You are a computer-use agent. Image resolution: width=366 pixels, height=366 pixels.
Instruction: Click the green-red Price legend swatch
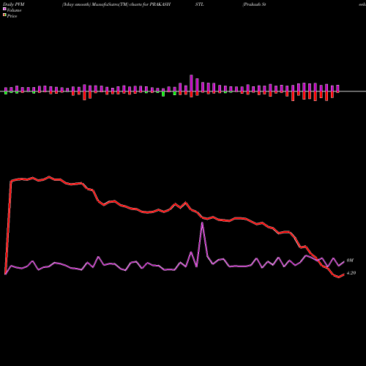[x=4, y=15]
